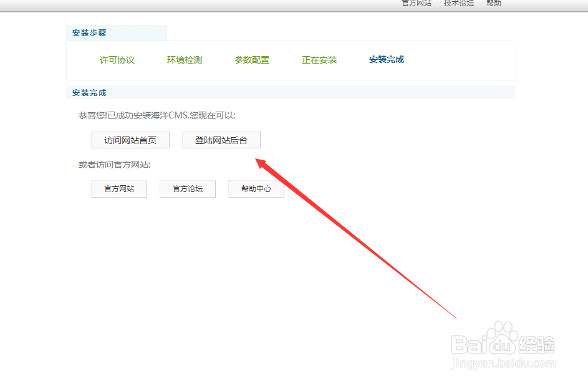The image size is (588, 384).
Task: Click the 恭喜您 success message text
Action: (x=156, y=115)
